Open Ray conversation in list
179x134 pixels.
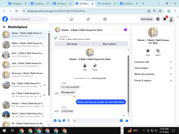coord(24,85)
